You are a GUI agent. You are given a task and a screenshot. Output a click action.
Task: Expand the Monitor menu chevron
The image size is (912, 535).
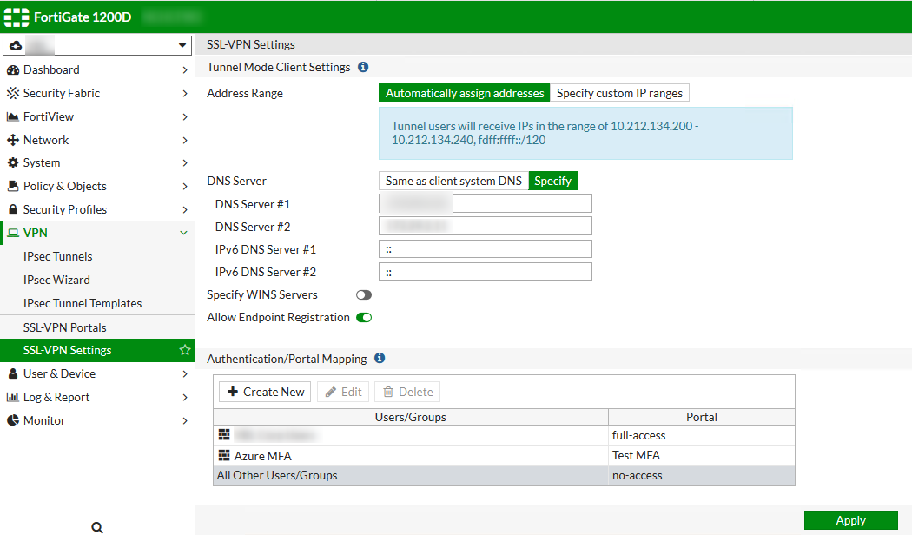(x=185, y=420)
